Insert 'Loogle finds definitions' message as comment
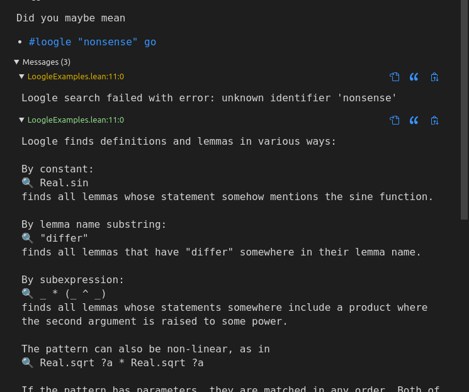469x392 pixels. (414, 120)
